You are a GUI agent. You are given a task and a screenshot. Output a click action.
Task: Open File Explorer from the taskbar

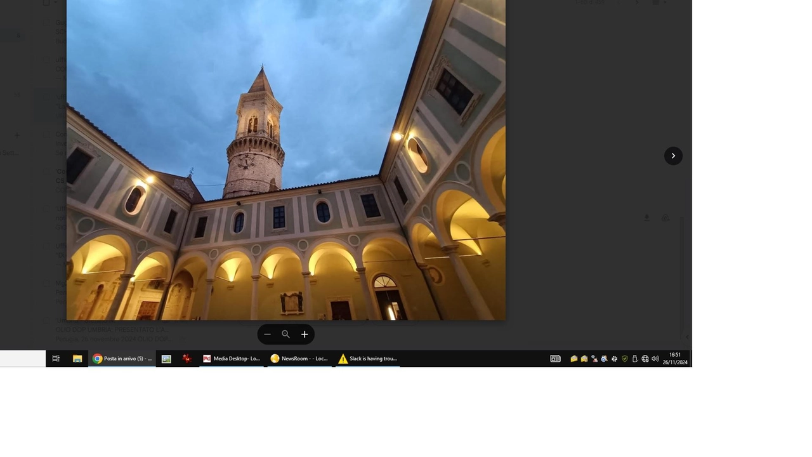pyautogui.click(x=77, y=359)
